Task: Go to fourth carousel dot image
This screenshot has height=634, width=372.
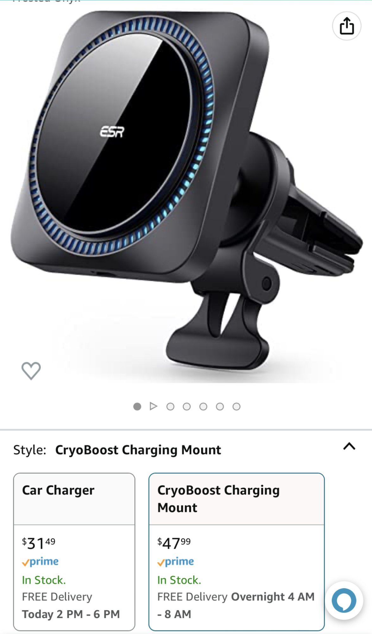Action: (x=187, y=406)
